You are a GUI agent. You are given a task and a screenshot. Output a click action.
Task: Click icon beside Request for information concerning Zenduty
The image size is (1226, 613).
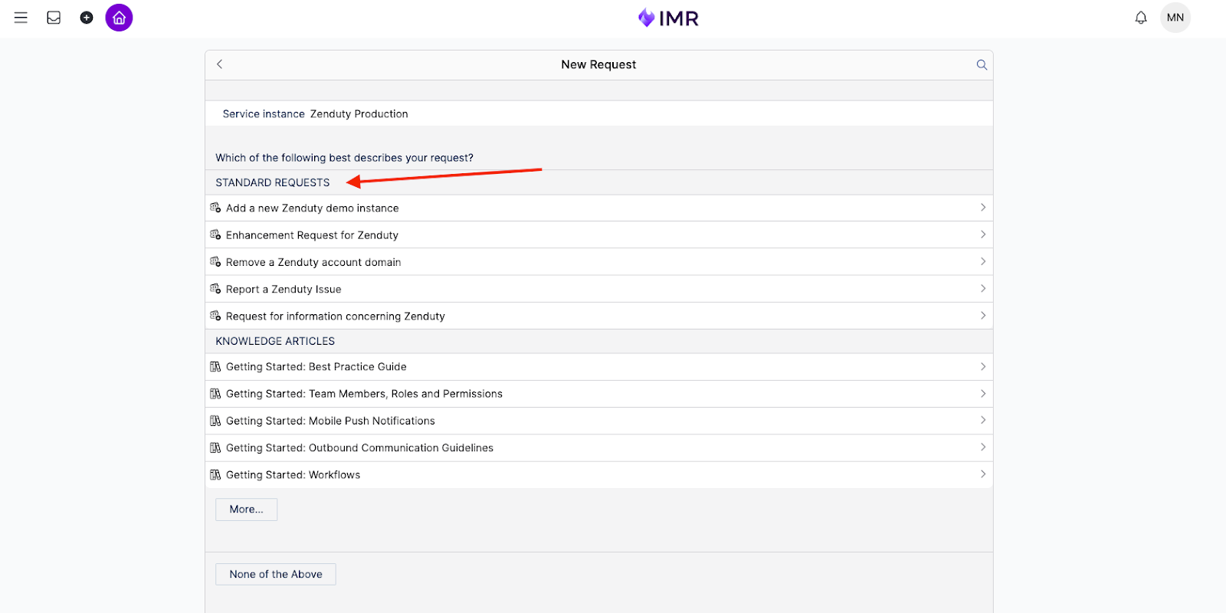point(215,316)
